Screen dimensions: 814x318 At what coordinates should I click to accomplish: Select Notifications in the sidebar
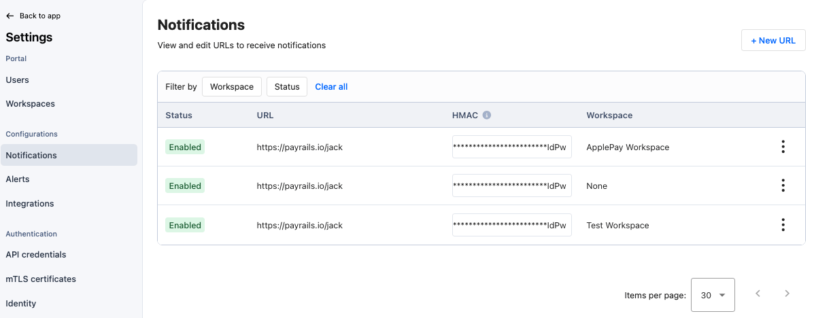pyautogui.click(x=69, y=155)
